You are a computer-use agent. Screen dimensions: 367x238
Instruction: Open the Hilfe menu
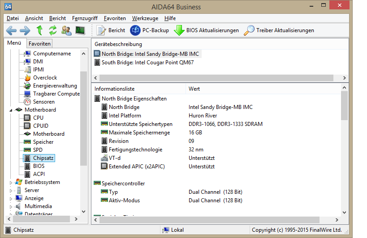point(170,18)
